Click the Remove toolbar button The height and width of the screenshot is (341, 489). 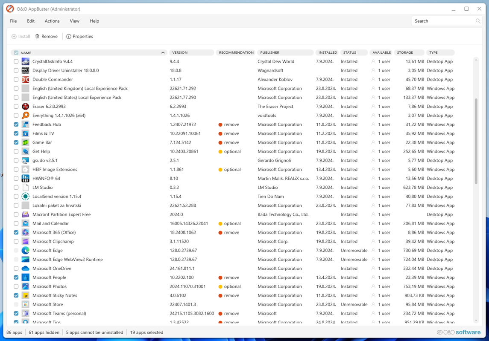47,36
